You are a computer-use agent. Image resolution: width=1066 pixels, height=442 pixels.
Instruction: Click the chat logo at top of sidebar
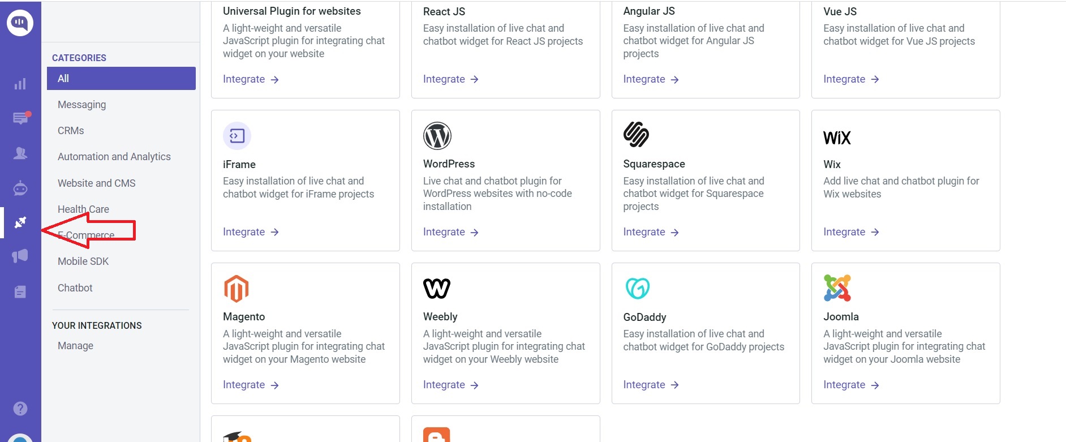click(20, 23)
